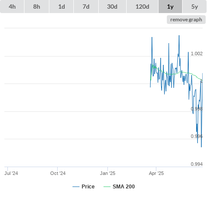Toggle the Price series in legend
This screenshot has width=207, height=198.
click(83, 187)
